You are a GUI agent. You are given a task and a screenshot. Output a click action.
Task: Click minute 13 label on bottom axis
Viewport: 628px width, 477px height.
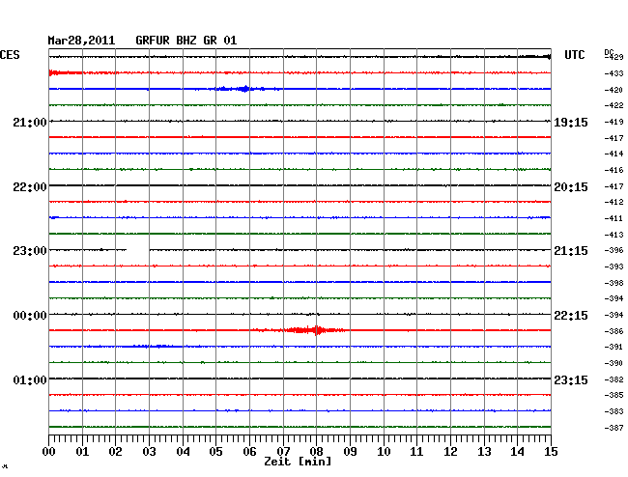click(484, 452)
